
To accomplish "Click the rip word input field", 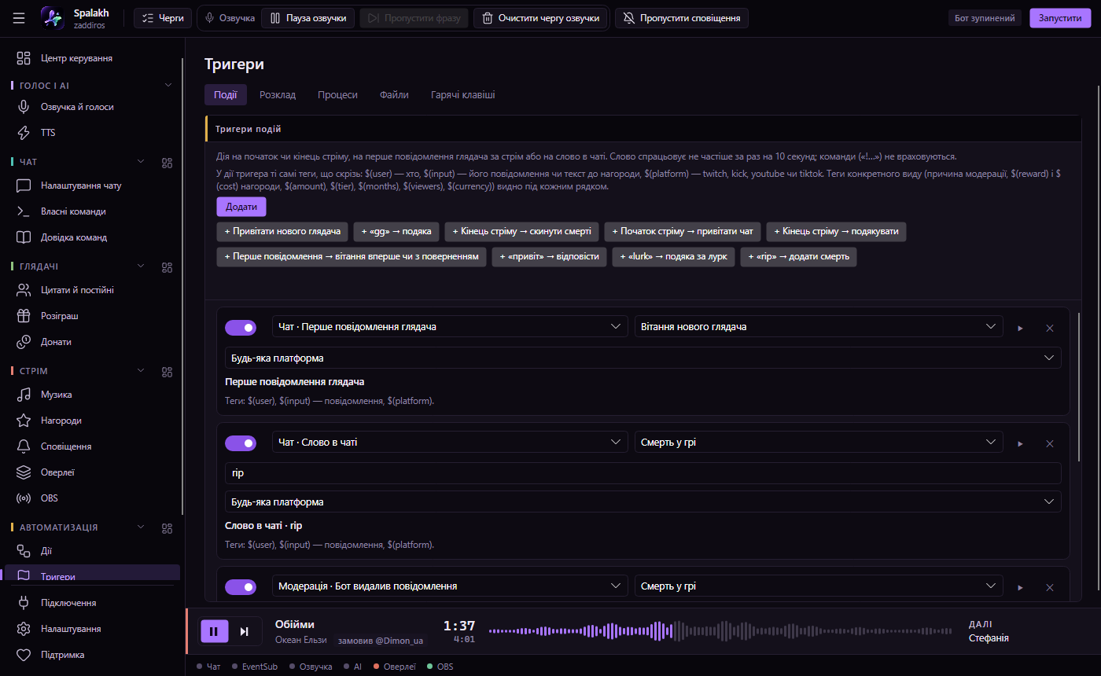I will 643,473.
